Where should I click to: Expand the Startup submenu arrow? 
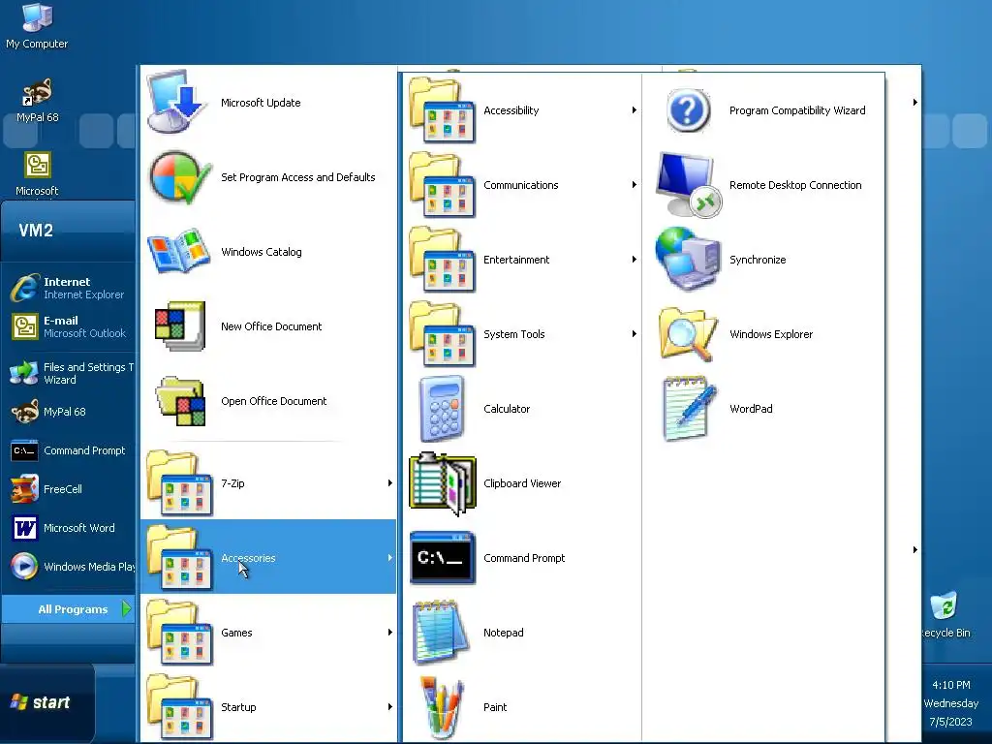(389, 707)
